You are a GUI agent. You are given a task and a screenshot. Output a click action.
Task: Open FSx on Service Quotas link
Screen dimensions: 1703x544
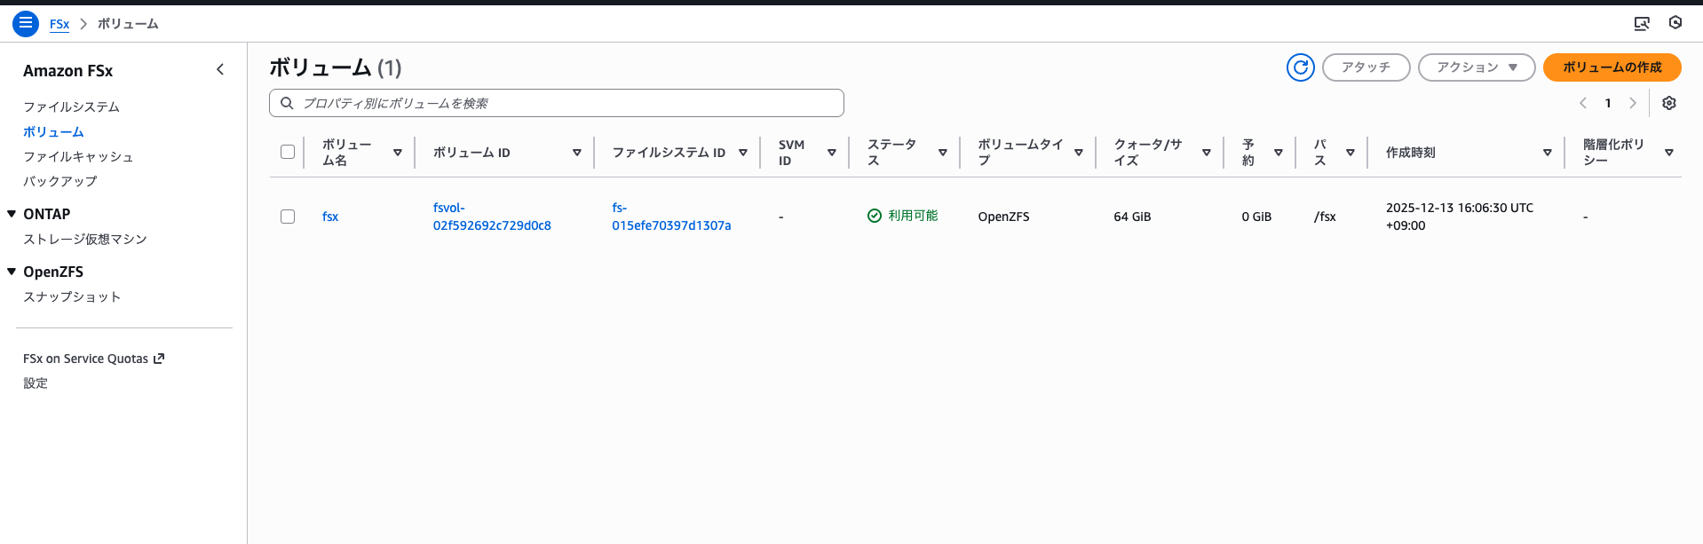pyautogui.click(x=93, y=359)
